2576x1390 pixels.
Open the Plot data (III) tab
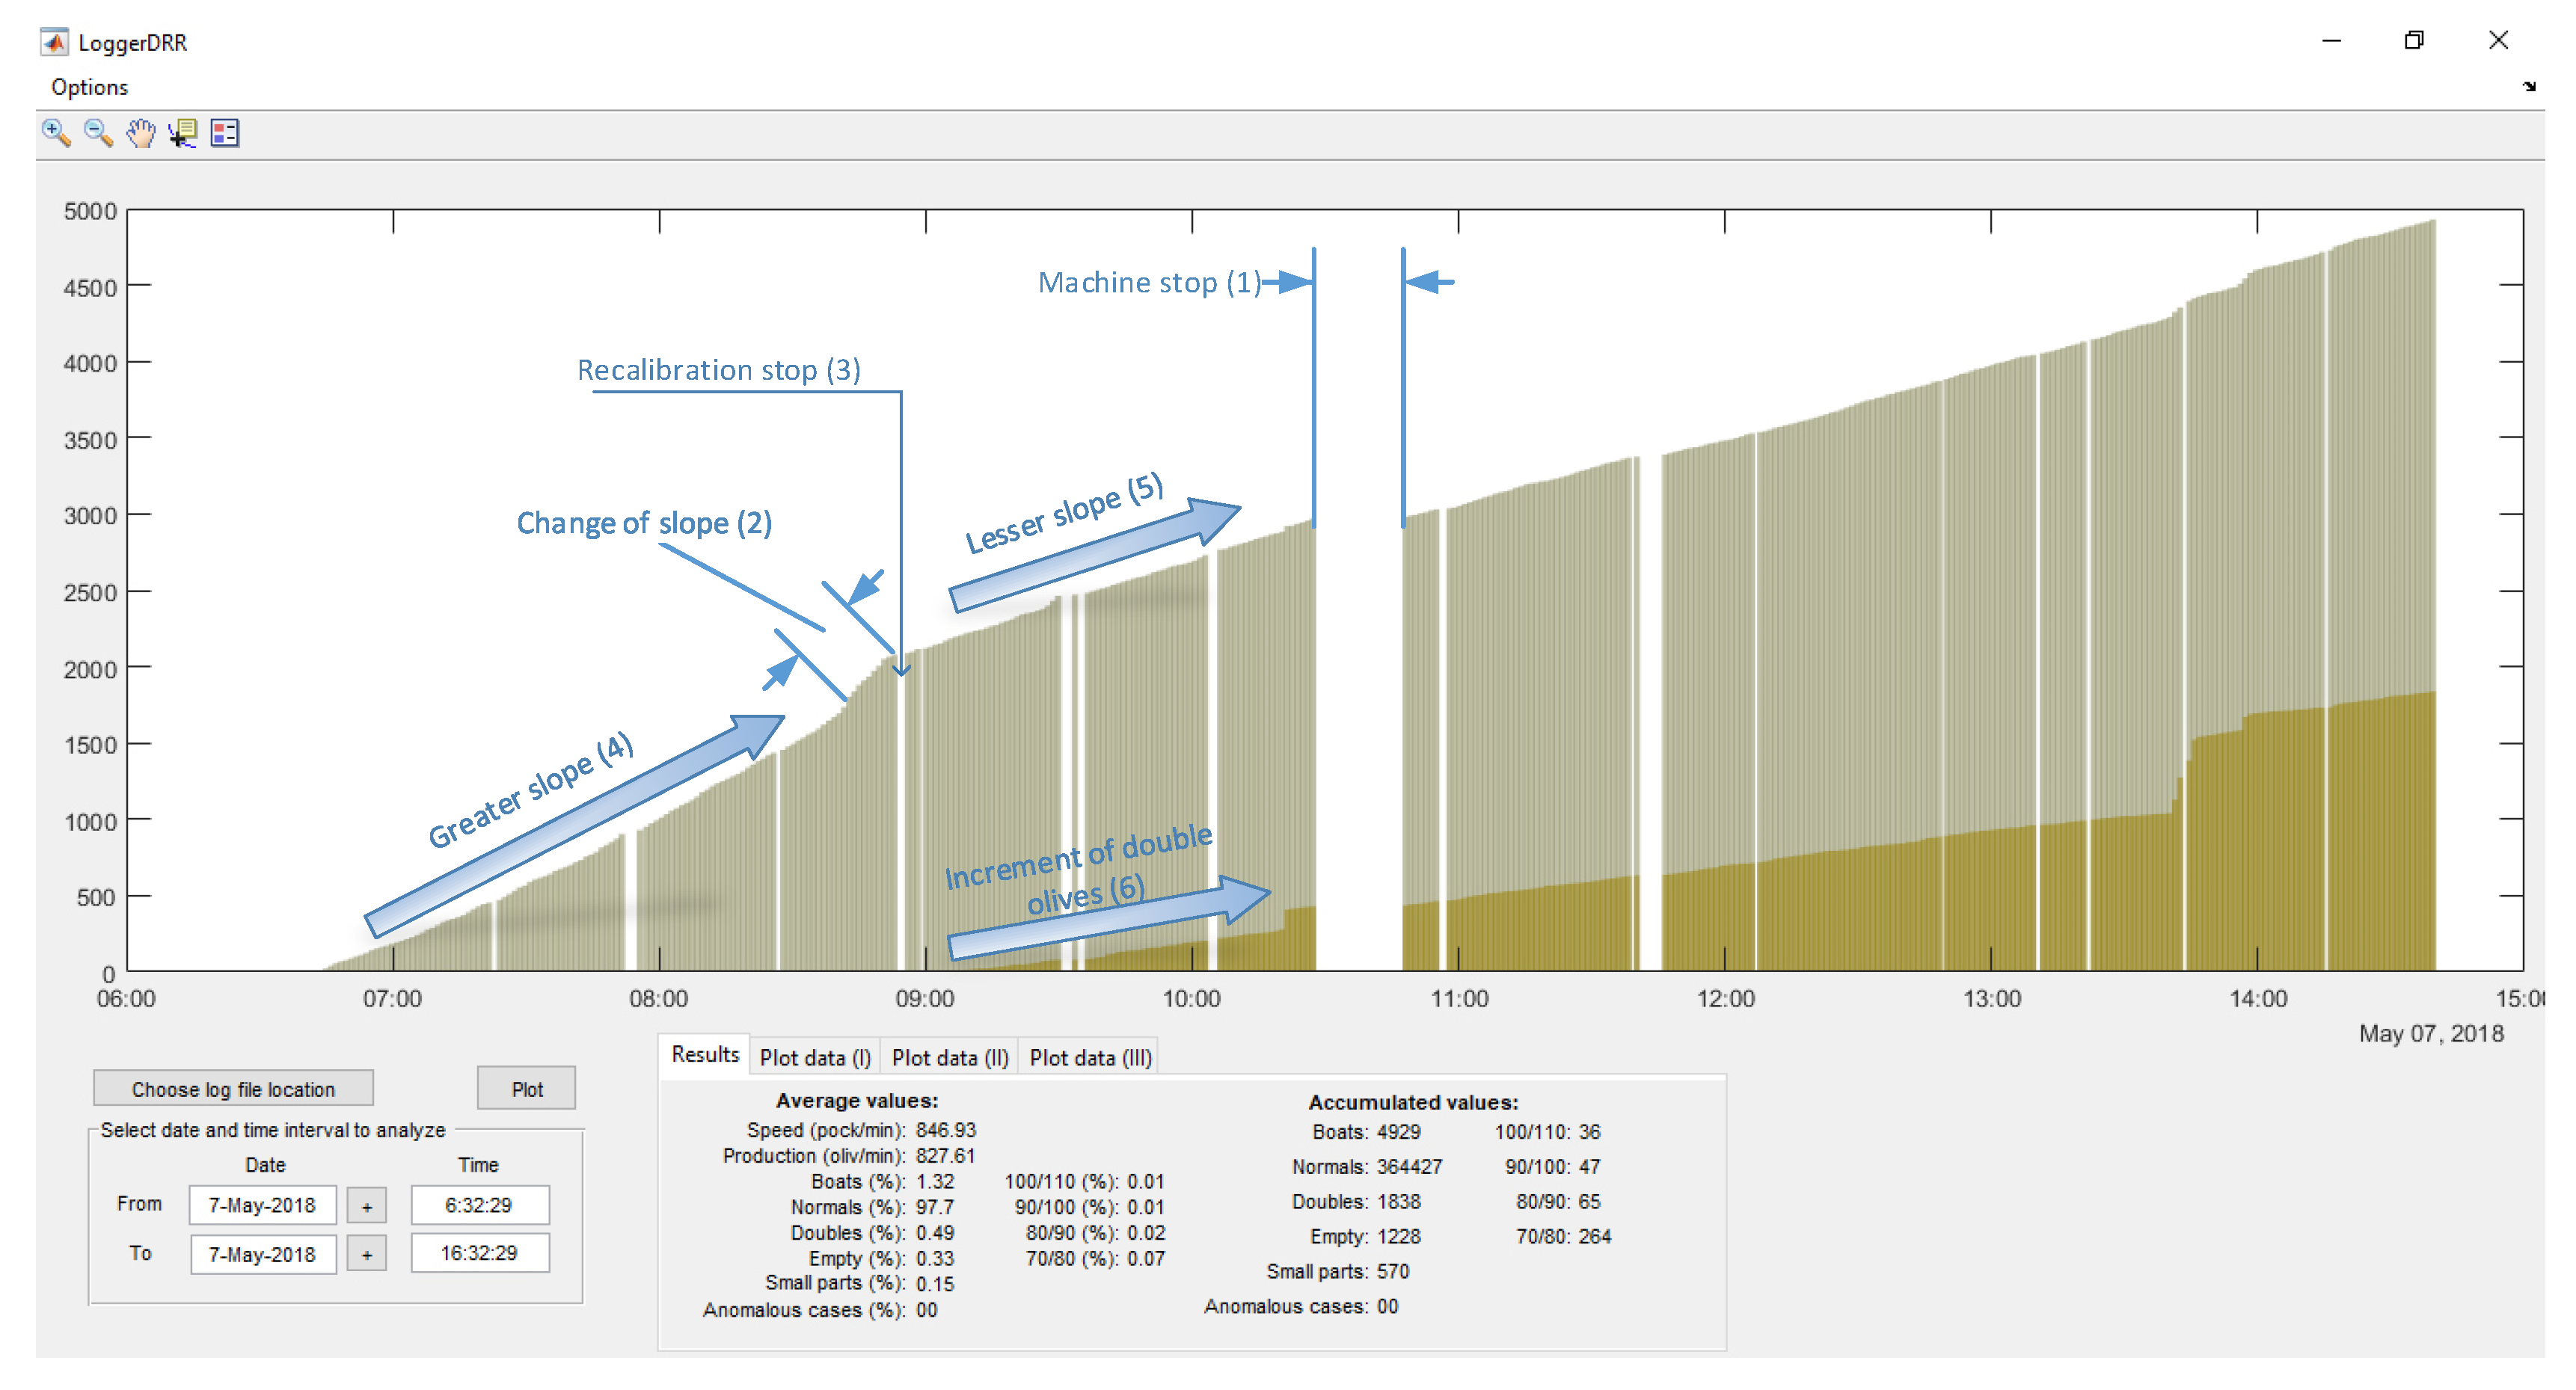tap(1091, 1058)
